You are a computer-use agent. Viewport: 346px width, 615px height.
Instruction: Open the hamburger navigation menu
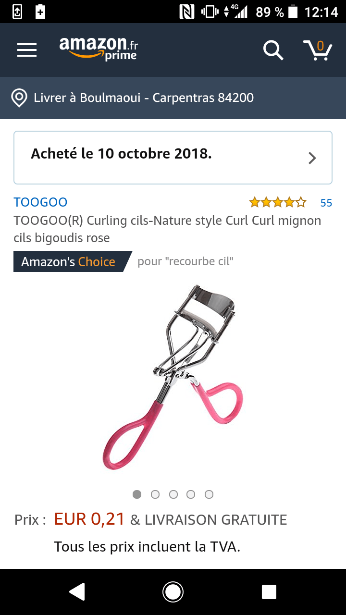27,50
